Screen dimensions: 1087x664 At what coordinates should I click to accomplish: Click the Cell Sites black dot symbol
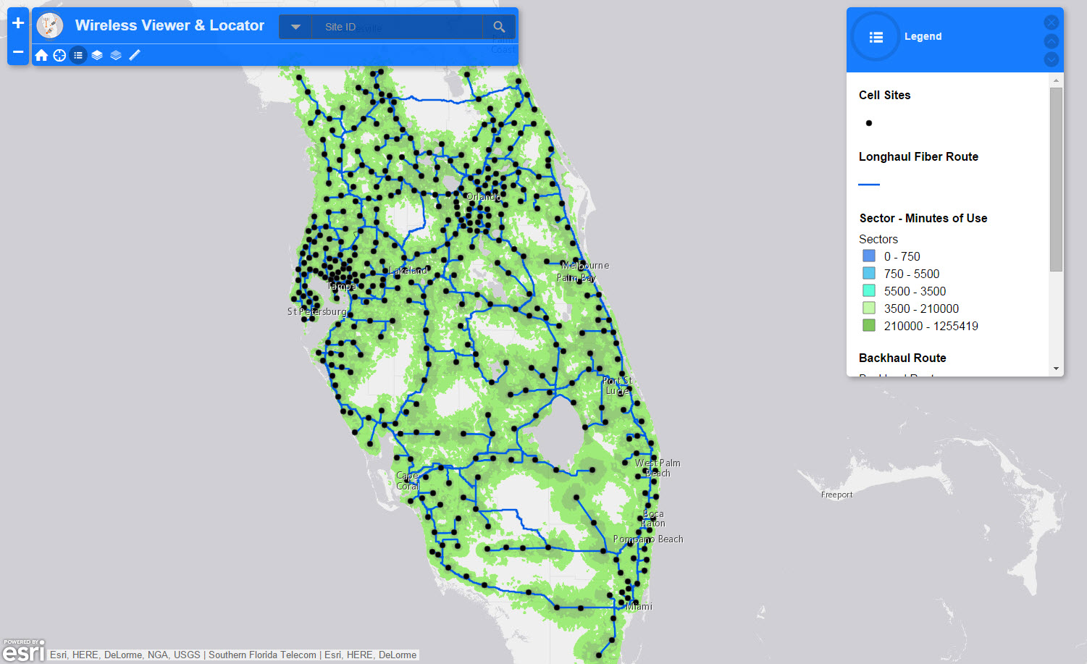[869, 123]
